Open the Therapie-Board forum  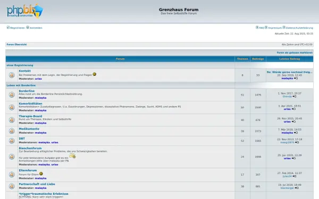click(30, 116)
